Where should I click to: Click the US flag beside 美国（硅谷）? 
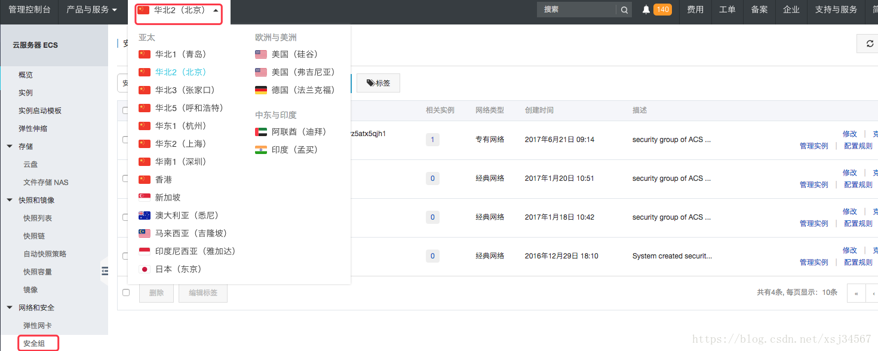click(260, 54)
